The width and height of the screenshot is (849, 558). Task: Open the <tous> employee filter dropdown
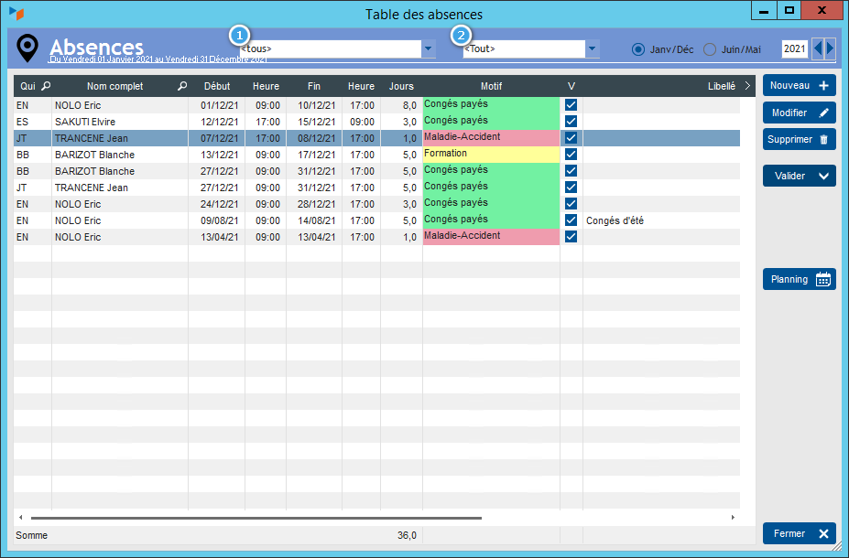click(428, 48)
